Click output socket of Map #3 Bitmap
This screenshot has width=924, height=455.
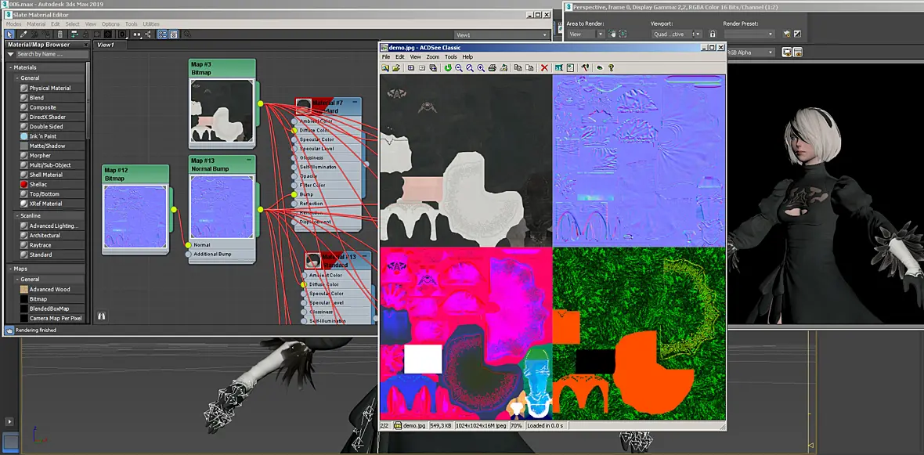click(x=260, y=103)
